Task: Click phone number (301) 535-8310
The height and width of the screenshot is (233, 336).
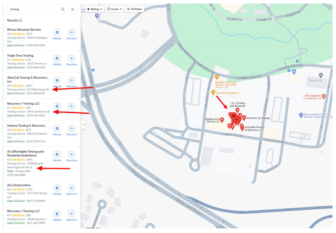Action: pos(36,141)
